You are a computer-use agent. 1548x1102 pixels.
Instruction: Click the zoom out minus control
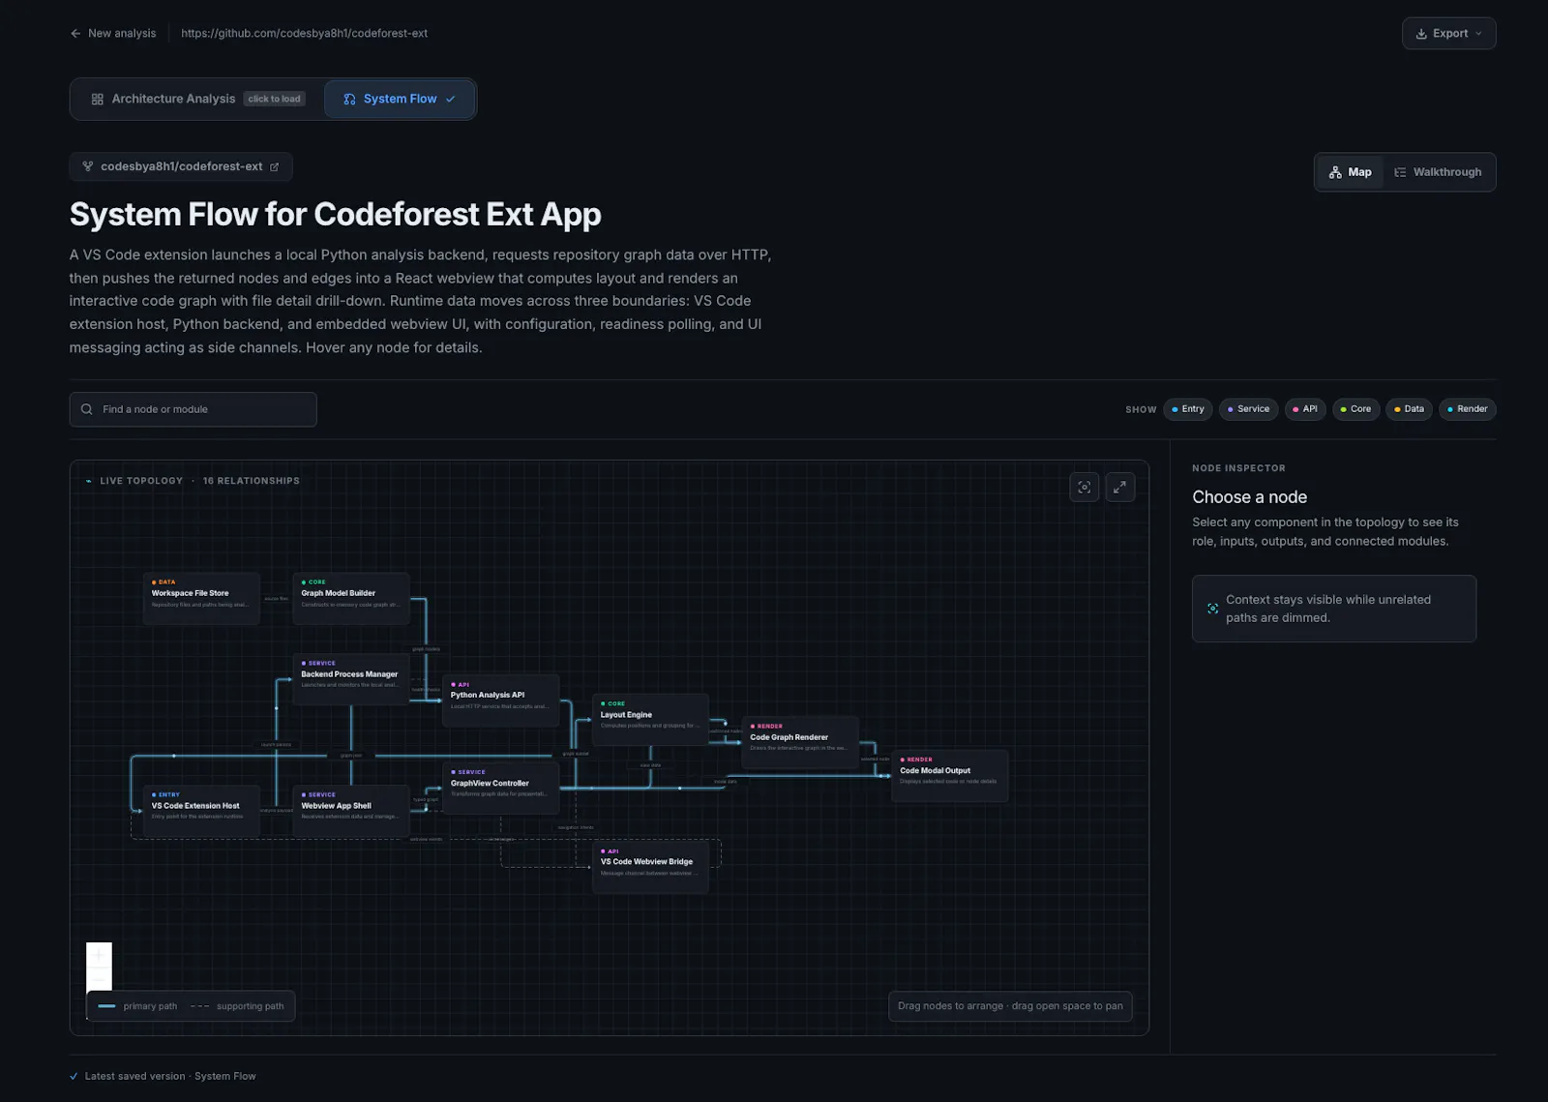99,979
